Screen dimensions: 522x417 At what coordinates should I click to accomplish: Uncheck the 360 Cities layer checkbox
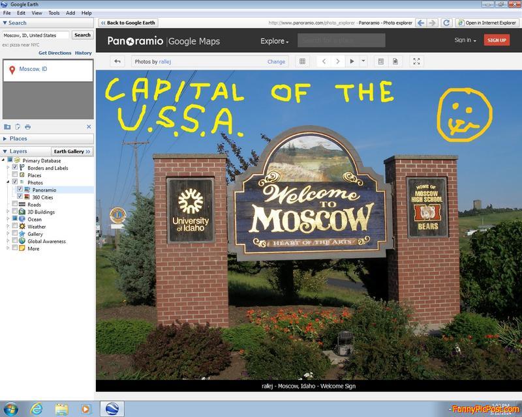[20, 196]
